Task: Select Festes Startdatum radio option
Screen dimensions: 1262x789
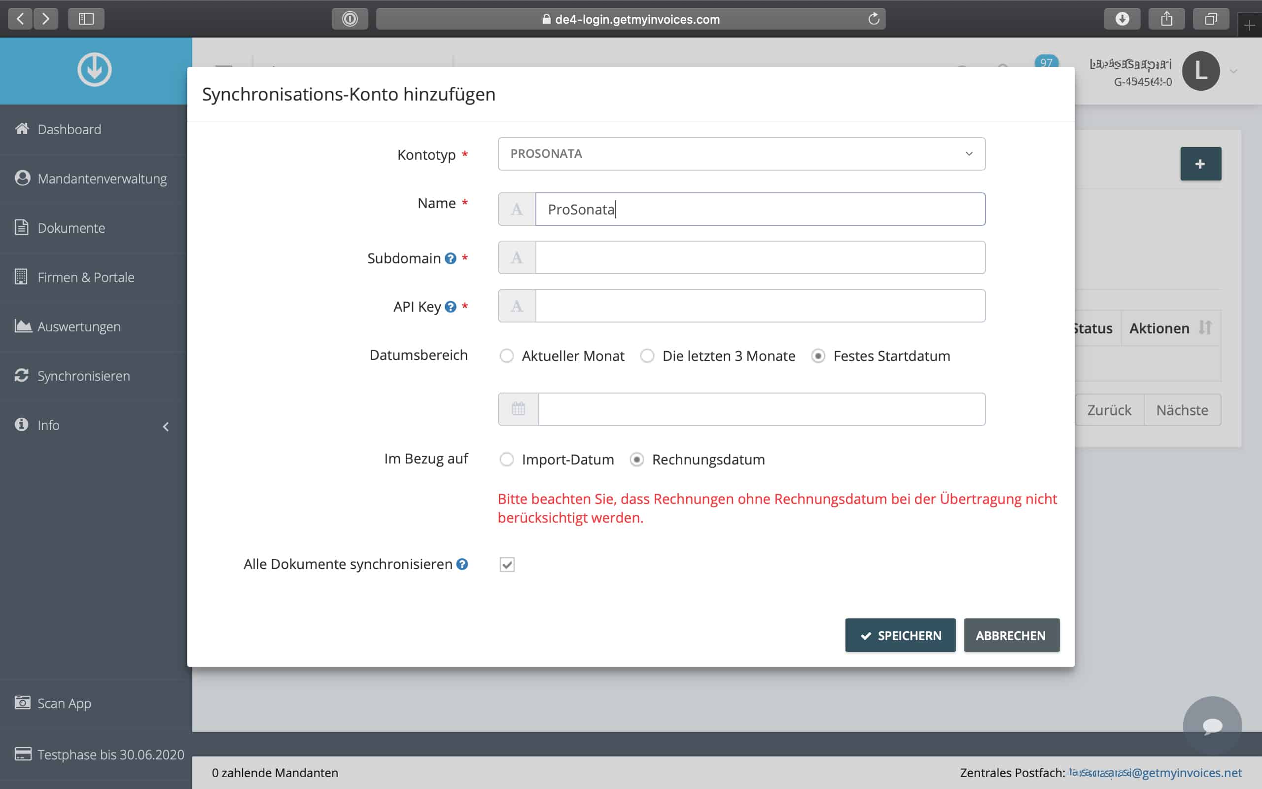Action: tap(818, 356)
